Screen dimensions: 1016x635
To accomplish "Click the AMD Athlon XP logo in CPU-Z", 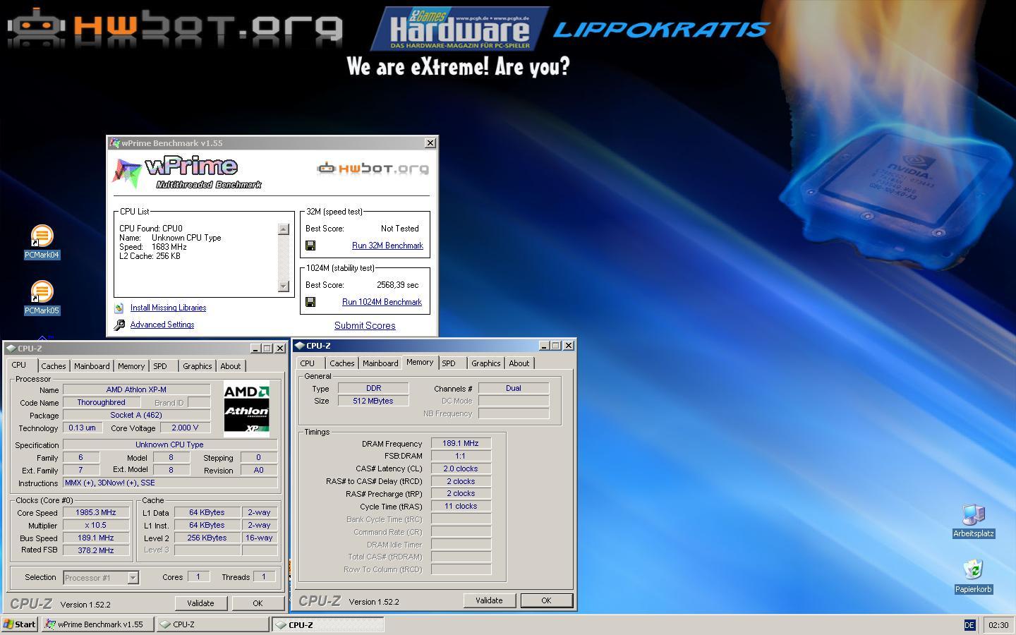I will coord(246,409).
